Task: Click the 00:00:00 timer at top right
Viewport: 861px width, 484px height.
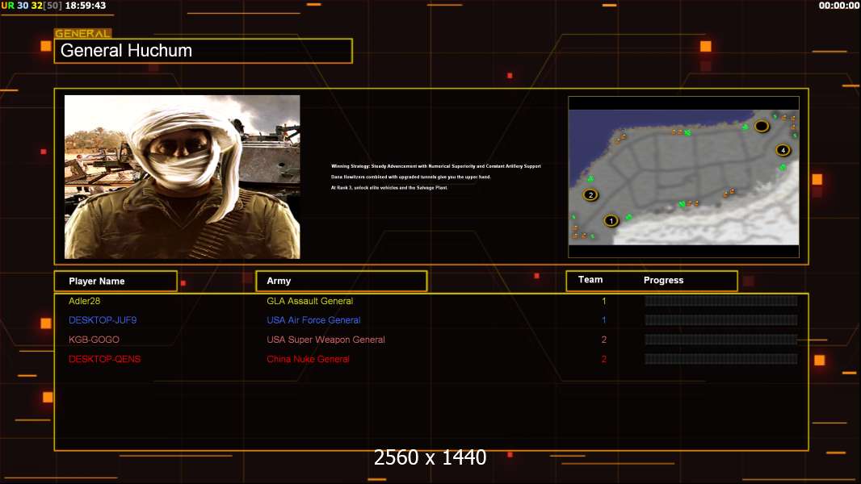Action: coord(838,6)
